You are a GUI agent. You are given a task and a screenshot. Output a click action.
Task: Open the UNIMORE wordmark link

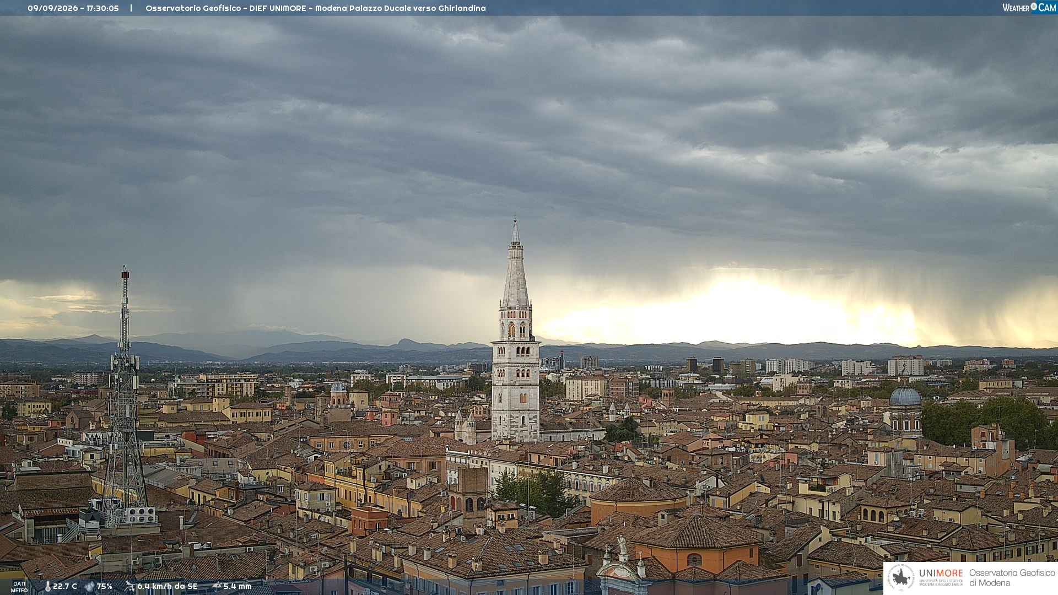941,573
